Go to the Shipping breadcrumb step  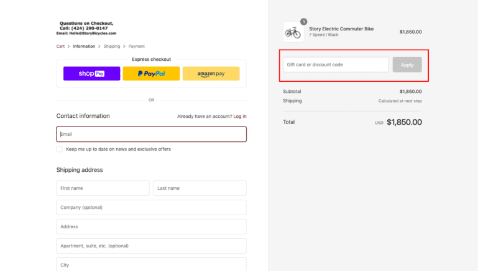tap(112, 47)
